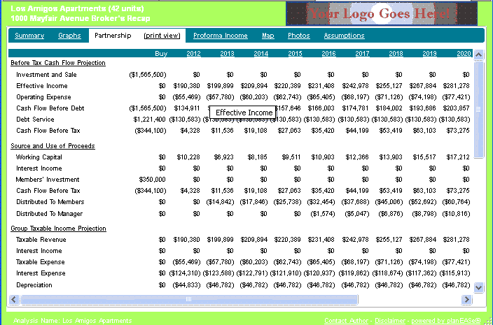This screenshot has height=325, width=493.
Task: Open the Assumptions tab
Action: coord(345,36)
